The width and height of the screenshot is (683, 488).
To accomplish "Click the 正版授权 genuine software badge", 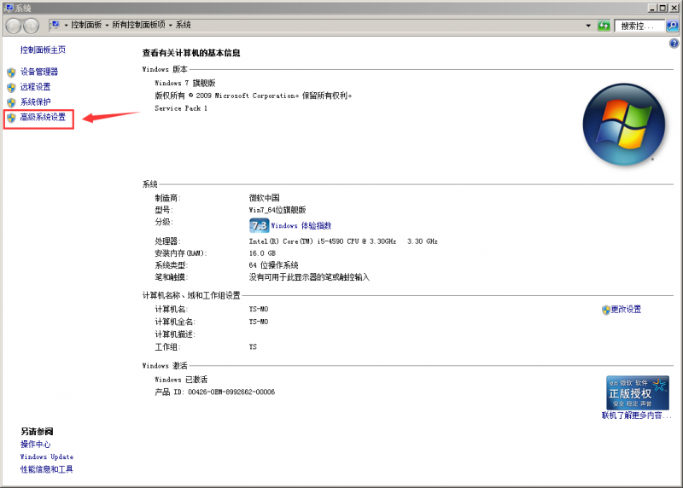I will 637,392.
